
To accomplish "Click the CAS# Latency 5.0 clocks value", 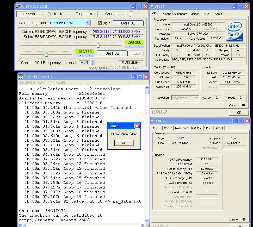I will 207,169.
